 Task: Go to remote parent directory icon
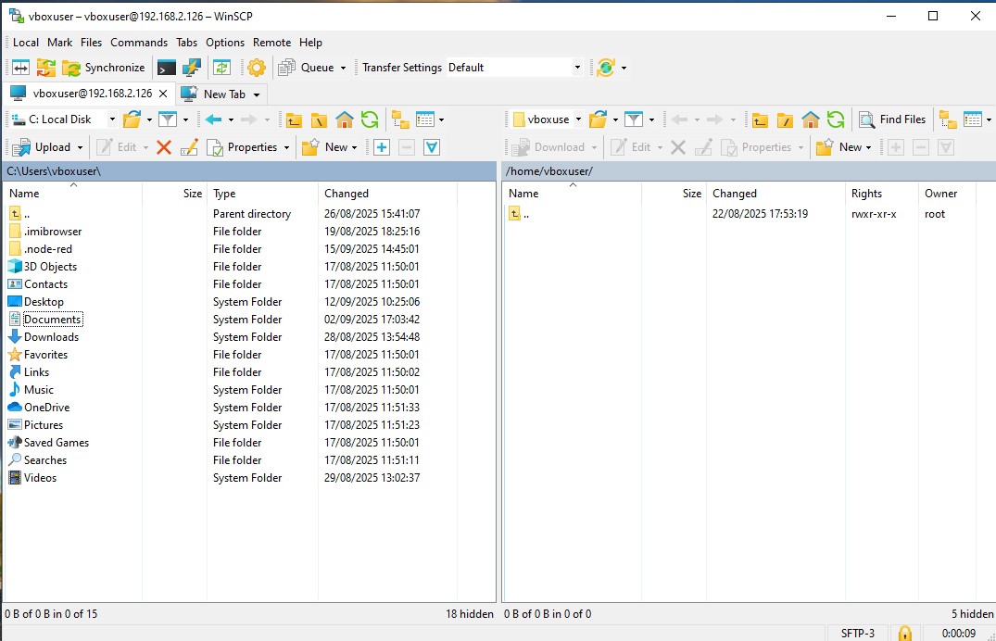[760, 119]
